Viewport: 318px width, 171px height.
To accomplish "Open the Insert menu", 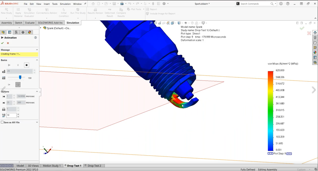I will pos(47,4).
